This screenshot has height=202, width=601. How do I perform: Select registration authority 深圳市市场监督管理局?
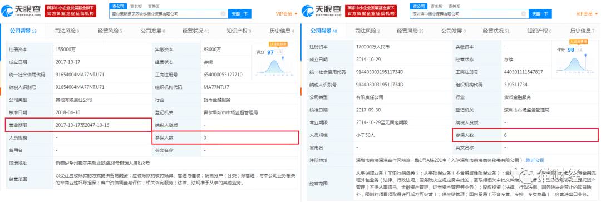tap(526, 110)
